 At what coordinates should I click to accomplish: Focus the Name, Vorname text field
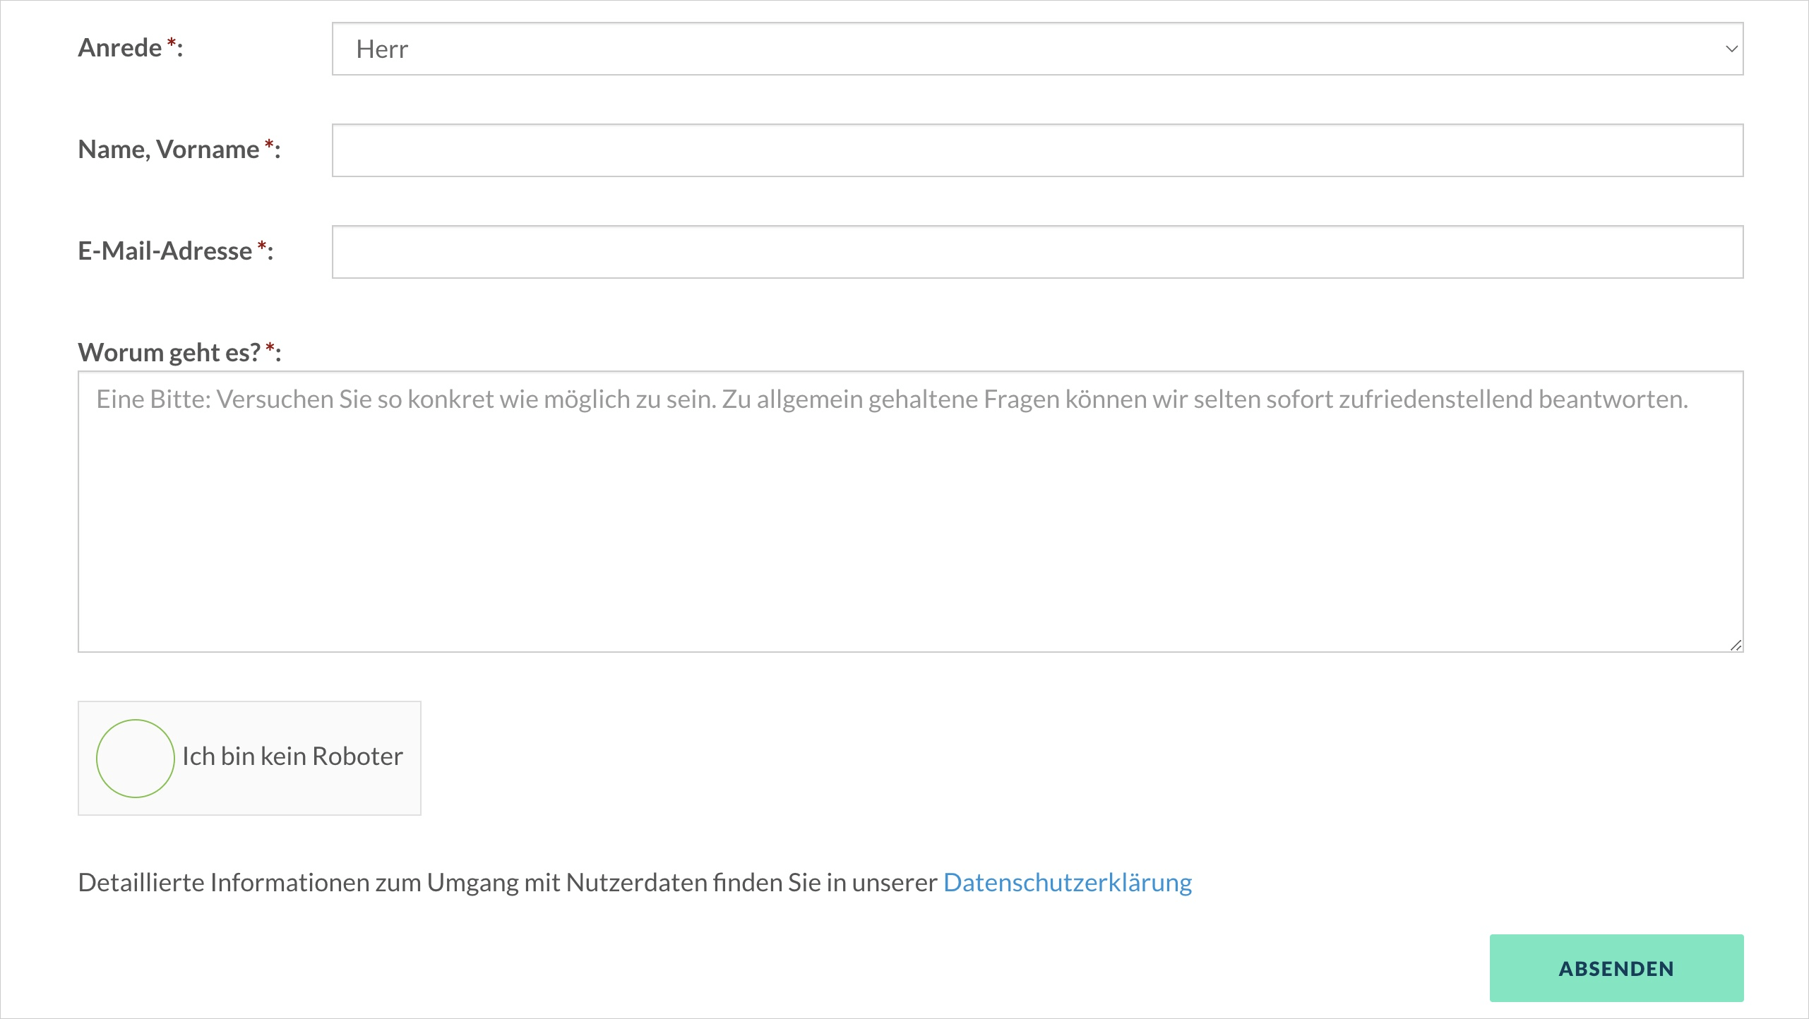(1037, 150)
